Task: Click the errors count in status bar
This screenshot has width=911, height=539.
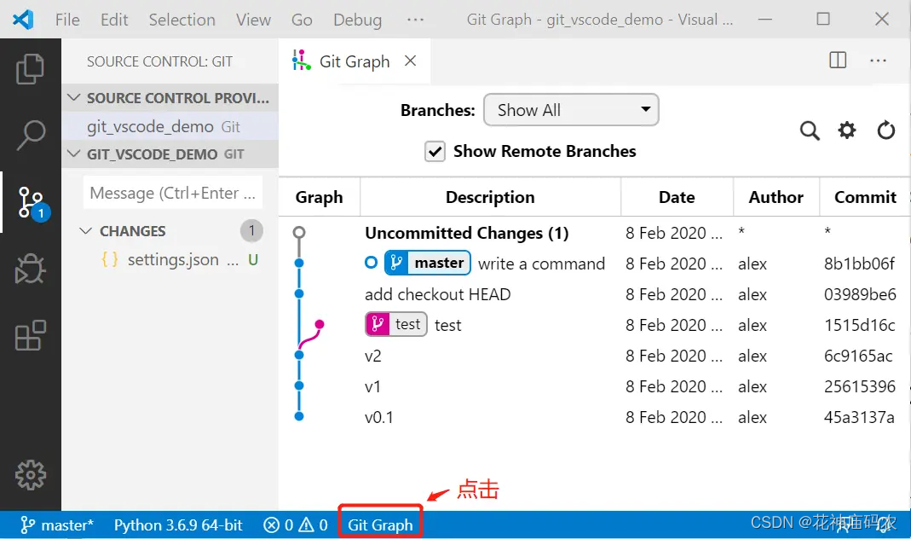Action: (279, 525)
